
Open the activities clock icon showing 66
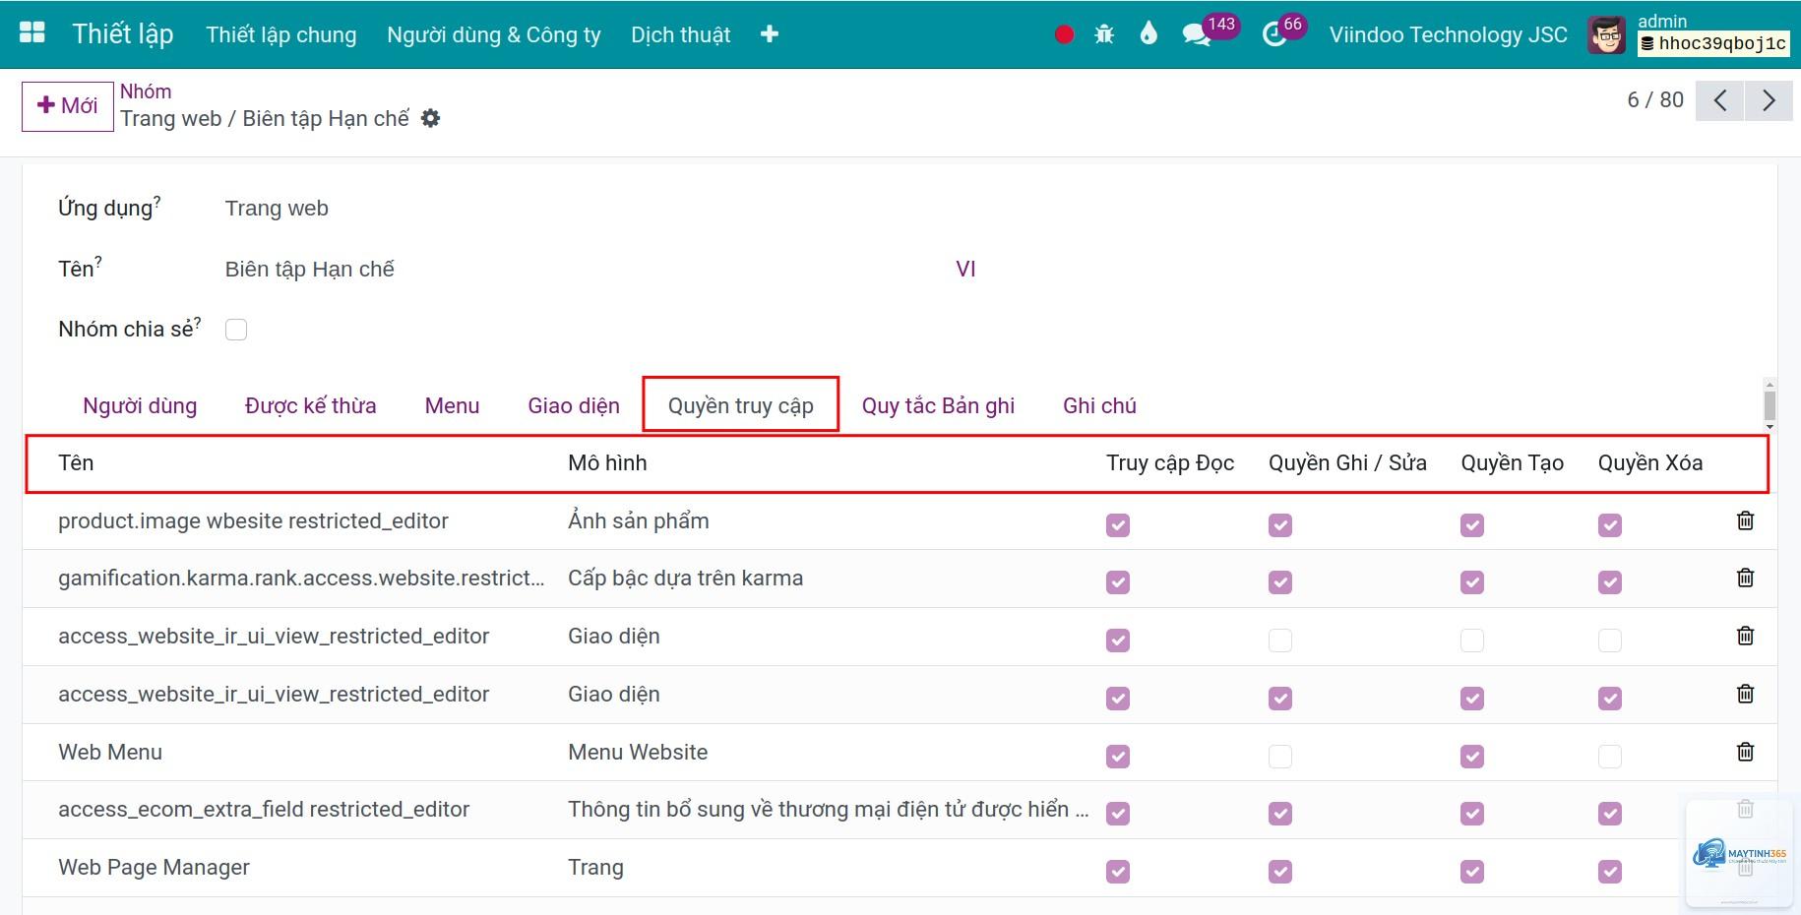[1274, 34]
